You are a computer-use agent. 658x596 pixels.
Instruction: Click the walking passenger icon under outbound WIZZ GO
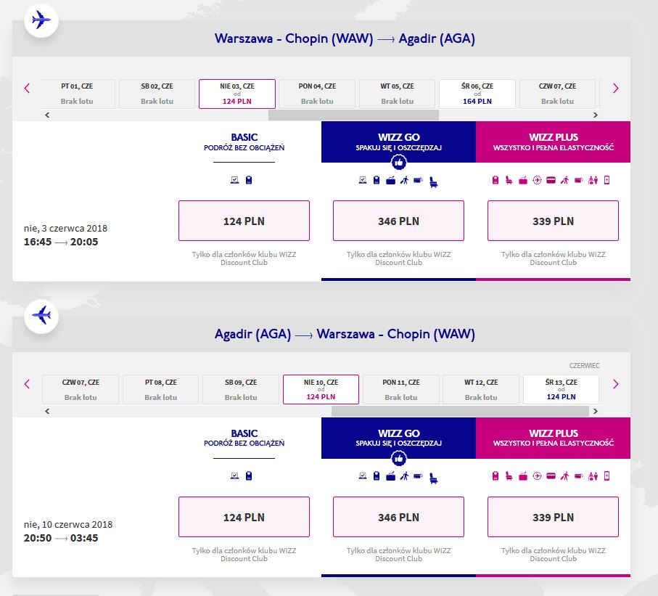tap(405, 181)
